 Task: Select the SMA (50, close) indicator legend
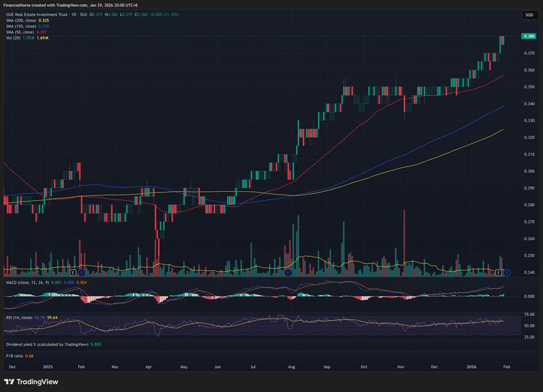coord(20,32)
